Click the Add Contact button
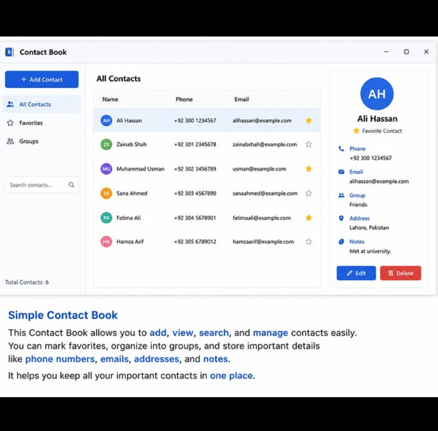 coord(42,79)
